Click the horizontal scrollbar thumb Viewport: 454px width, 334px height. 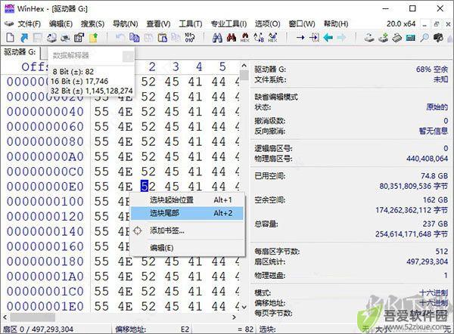pyautogui.click(x=33, y=317)
